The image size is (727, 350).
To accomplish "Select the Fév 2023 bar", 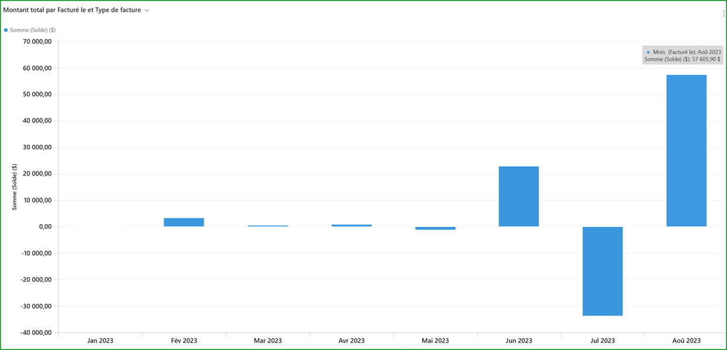I will [184, 222].
